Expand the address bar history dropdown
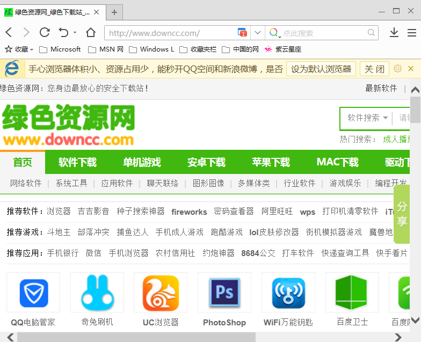 coord(258,33)
